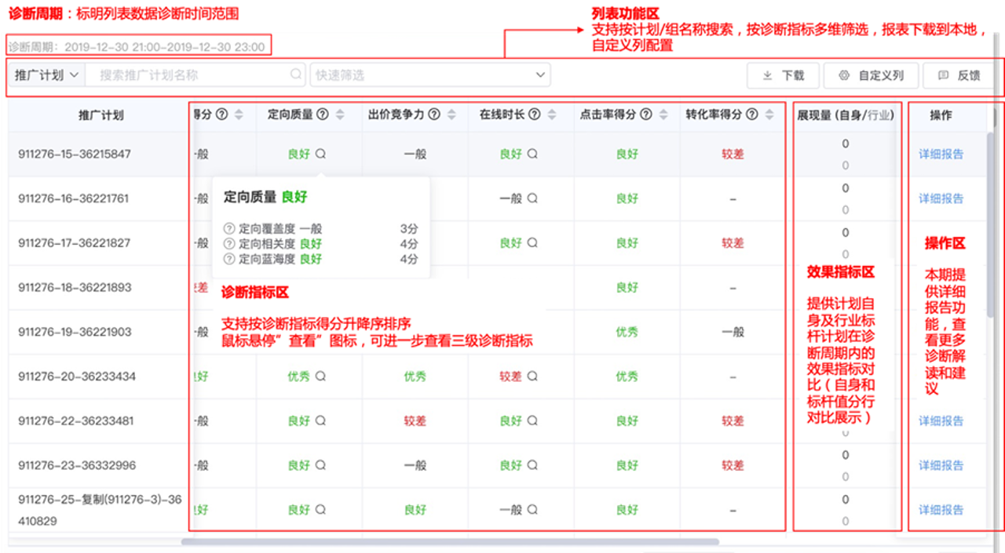Sort by 转化率得分 column arrows
The width and height of the screenshot is (1005, 553).
pyautogui.click(x=769, y=115)
